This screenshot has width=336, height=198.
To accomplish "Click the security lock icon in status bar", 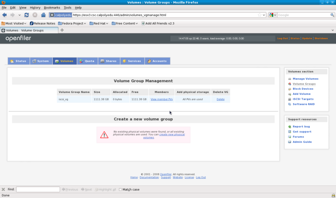I will (333, 195).
